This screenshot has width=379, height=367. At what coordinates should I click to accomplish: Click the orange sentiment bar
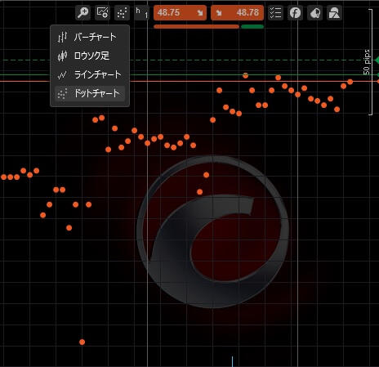click(x=196, y=26)
